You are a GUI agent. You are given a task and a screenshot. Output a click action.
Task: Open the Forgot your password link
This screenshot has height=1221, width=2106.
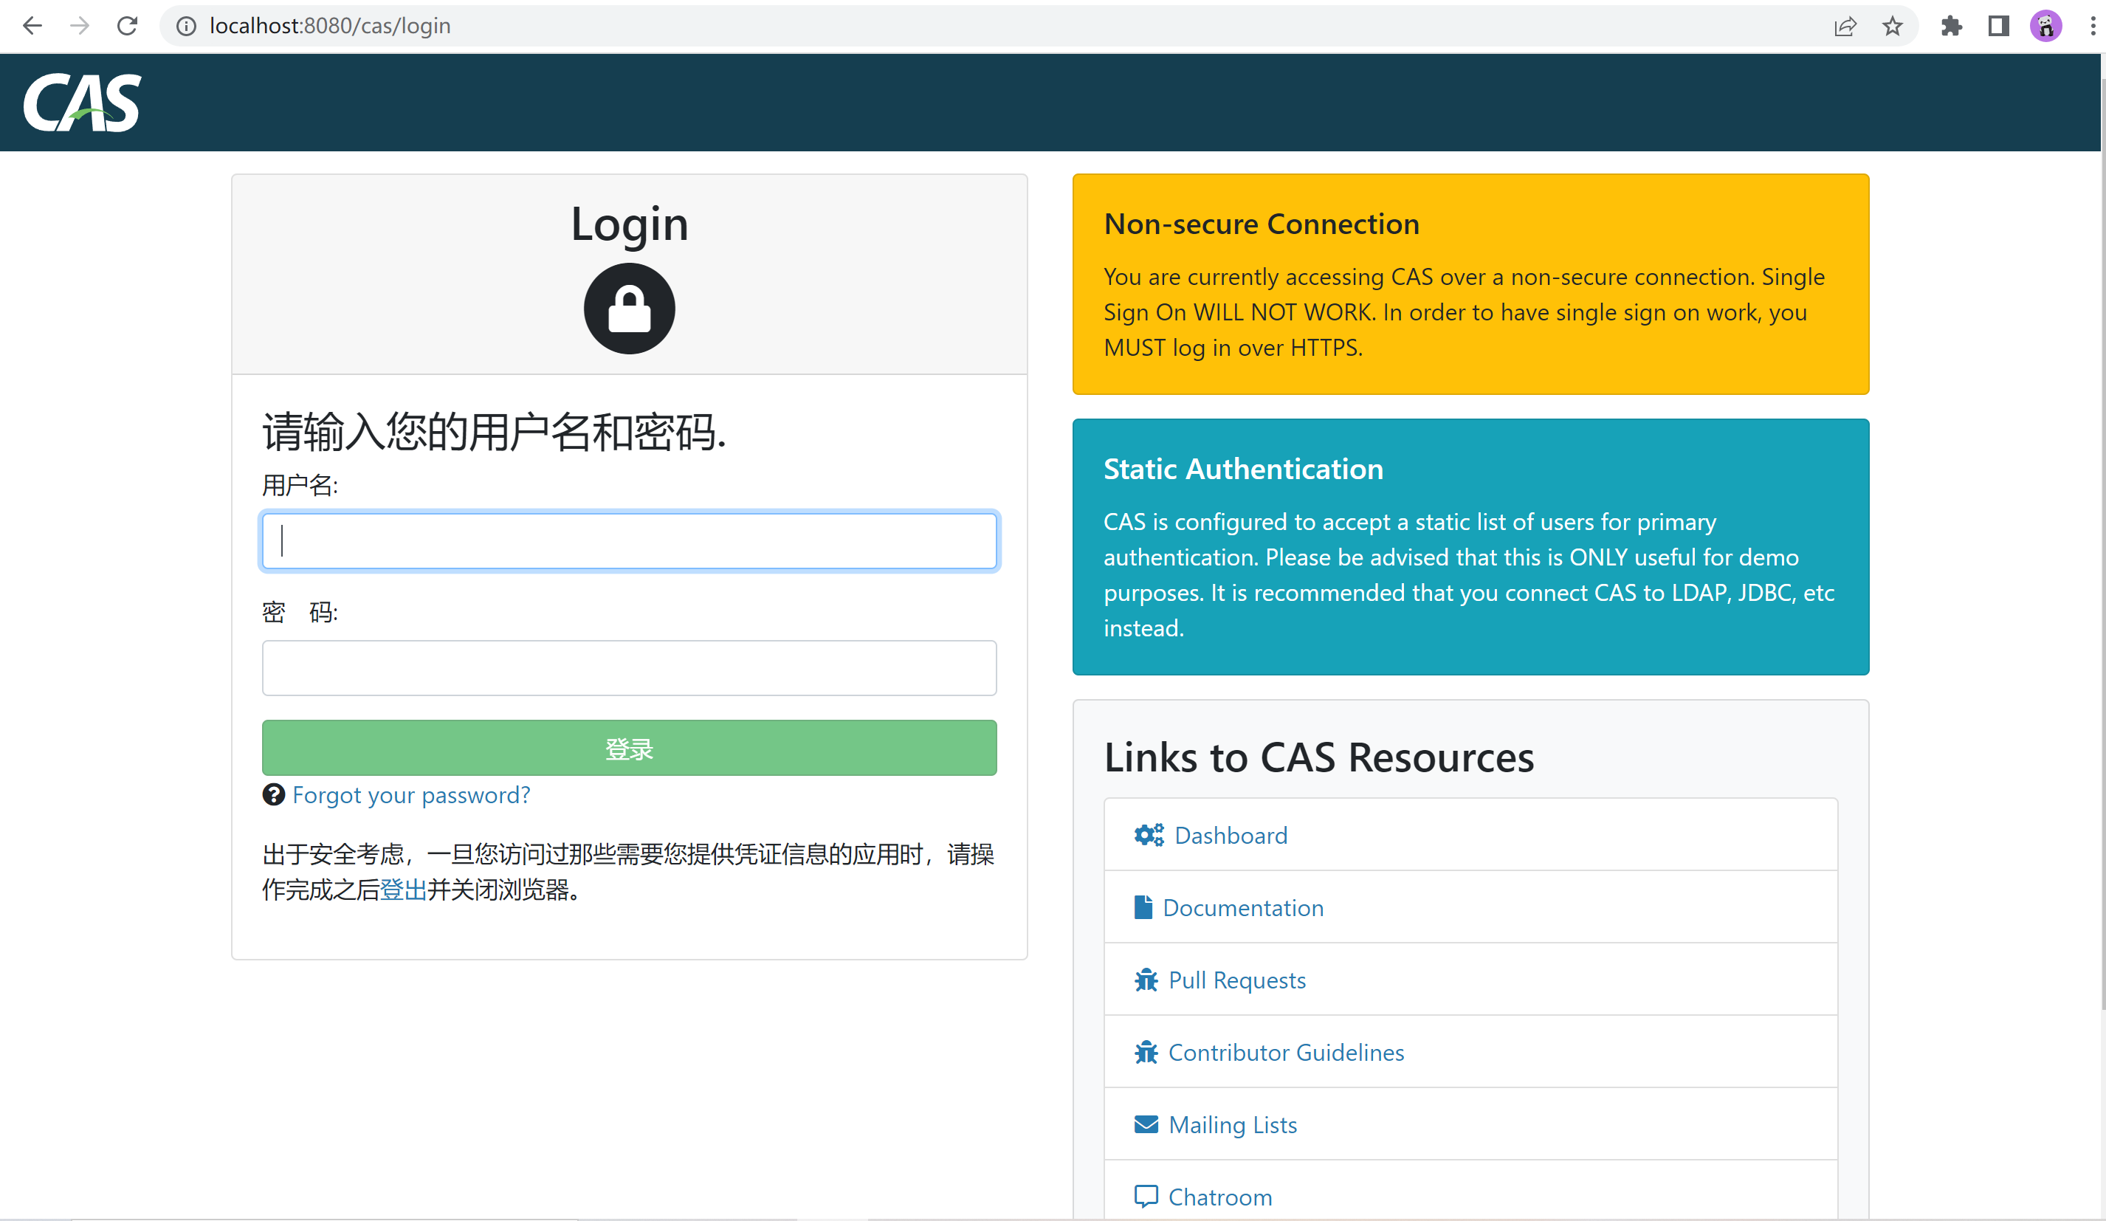(411, 795)
